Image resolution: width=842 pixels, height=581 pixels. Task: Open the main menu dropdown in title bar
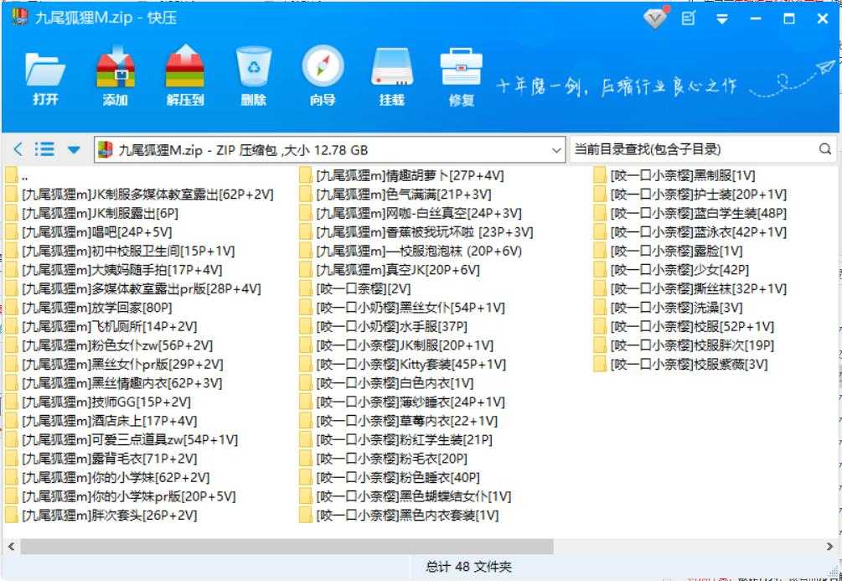(x=722, y=18)
